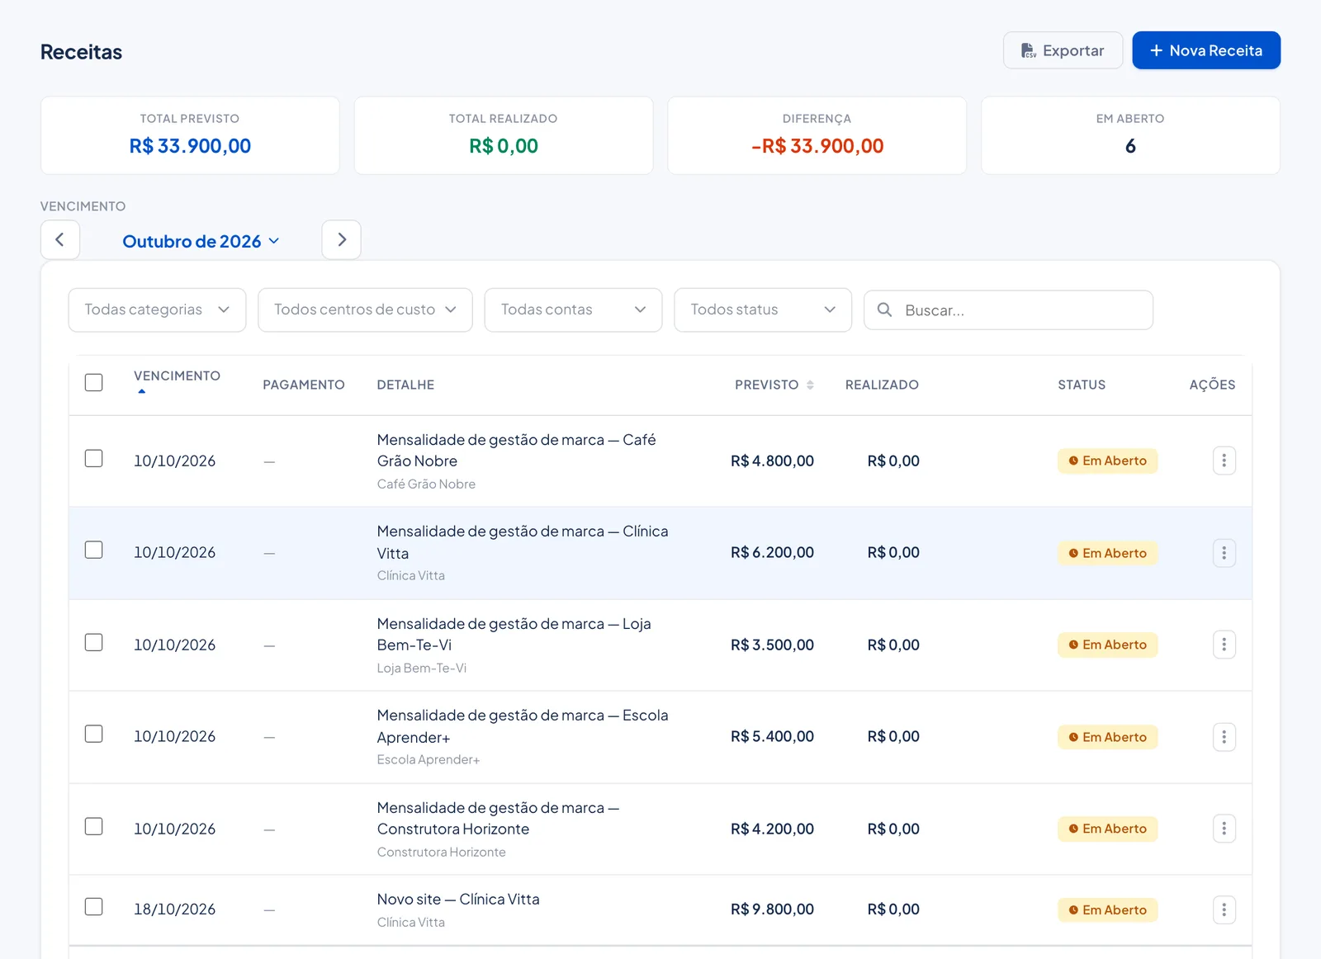Viewport: 1321px width, 959px height.
Task: Check the Café Grão Nobre row checkbox
Action: 94,458
